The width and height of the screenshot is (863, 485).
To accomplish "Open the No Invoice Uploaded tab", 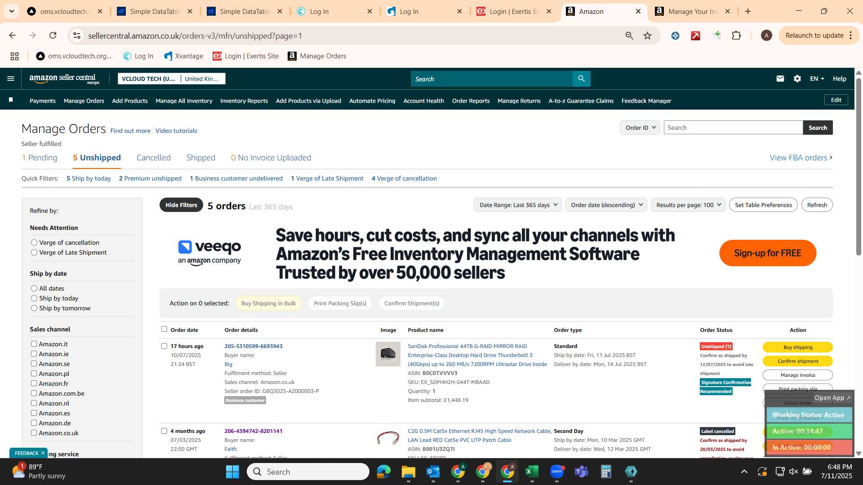I will point(271,158).
